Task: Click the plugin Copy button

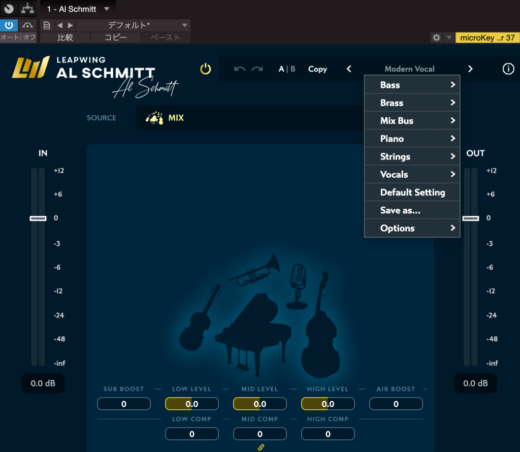Action: [x=317, y=69]
